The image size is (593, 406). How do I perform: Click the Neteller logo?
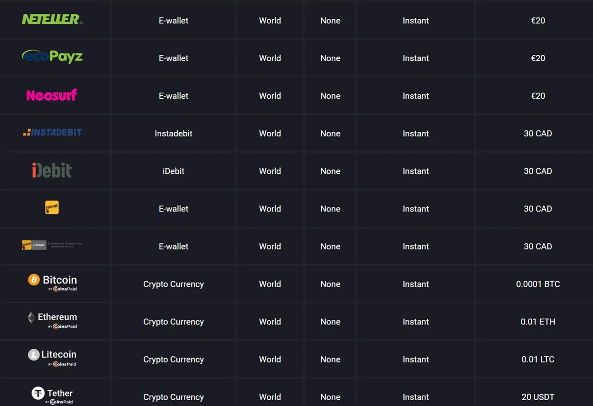pyautogui.click(x=52, y=19)
